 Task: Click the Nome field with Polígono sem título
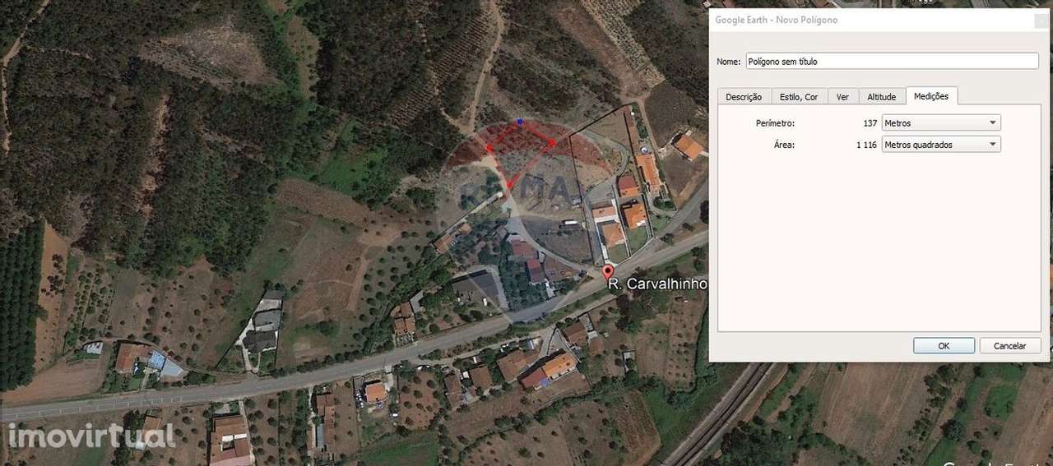(x=892, y=61)
